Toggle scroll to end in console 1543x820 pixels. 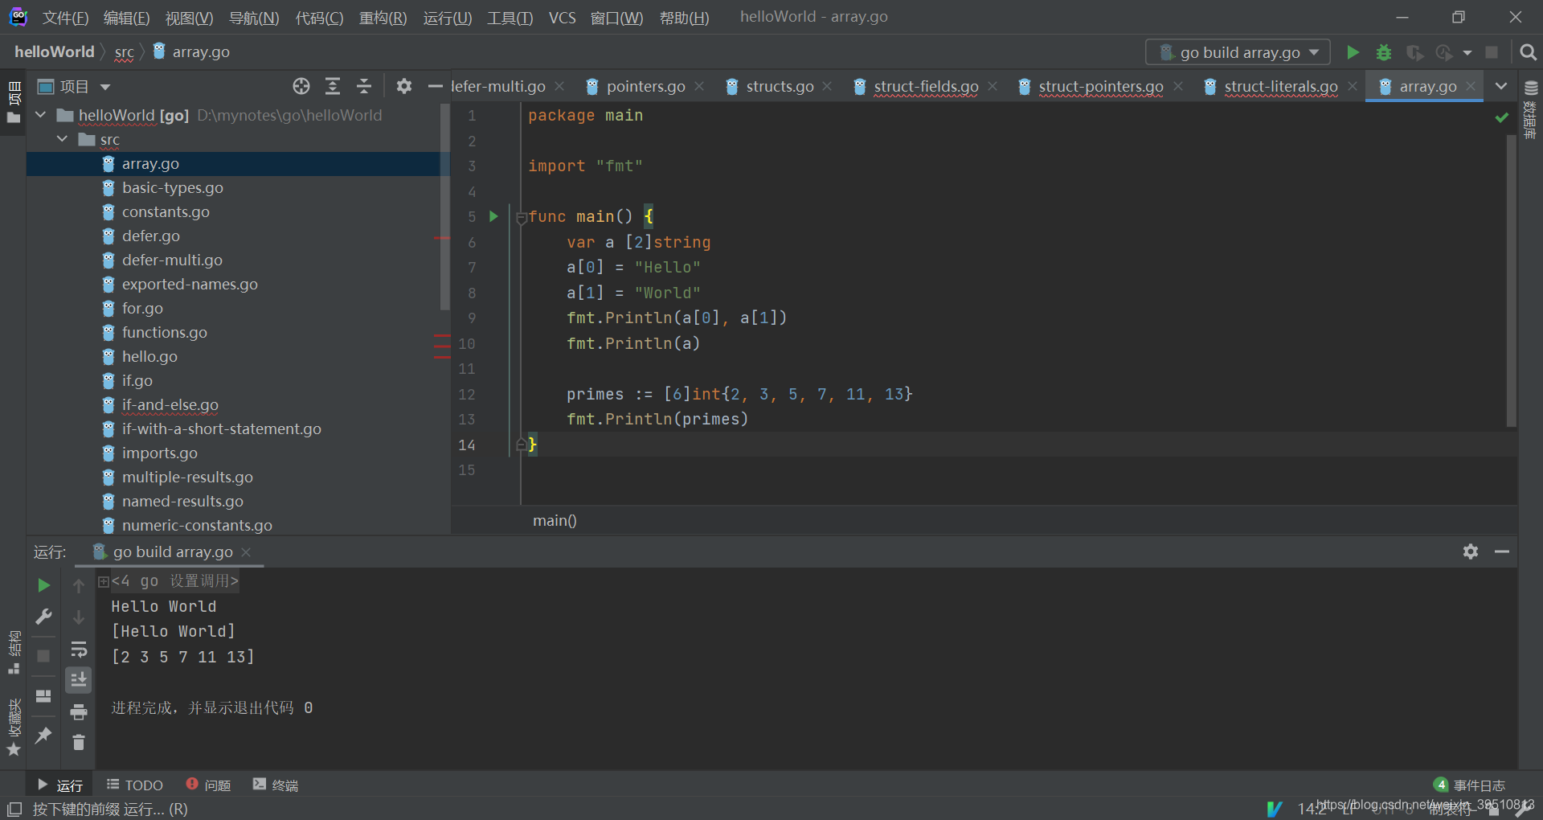click(x=79, y=680)
